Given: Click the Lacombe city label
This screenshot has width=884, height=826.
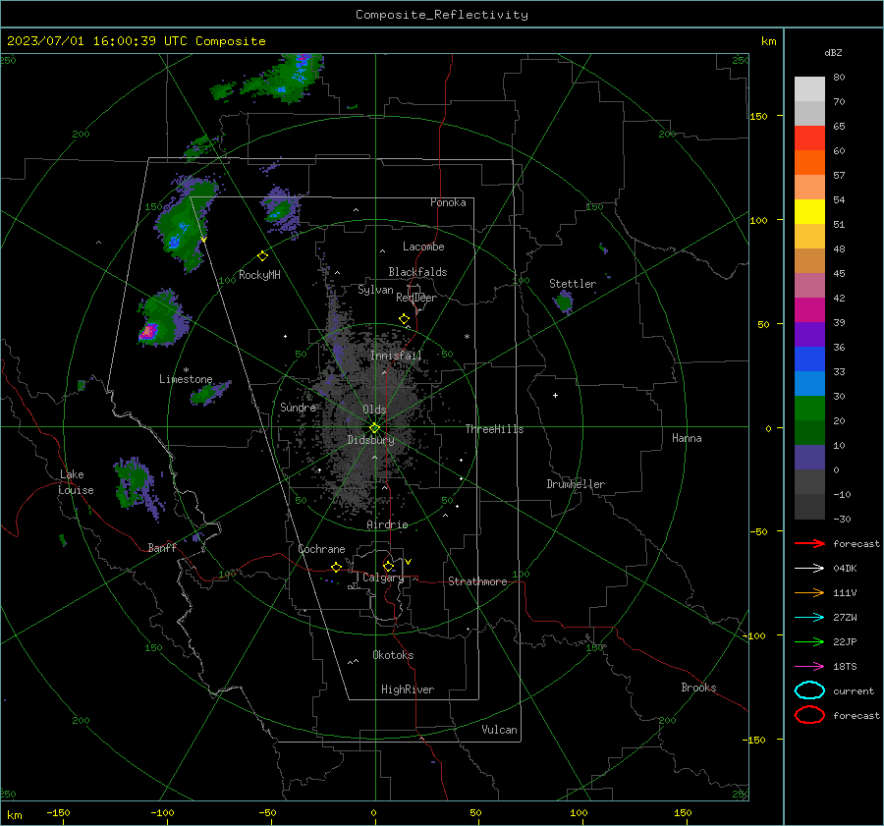Looking at the screenshot, I should pyautogui.click(x=423, y=247).
